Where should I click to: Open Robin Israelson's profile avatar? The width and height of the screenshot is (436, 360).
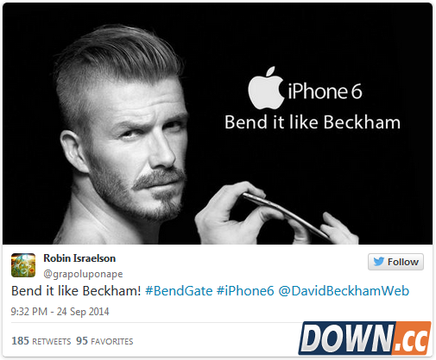tap(23, 265)
